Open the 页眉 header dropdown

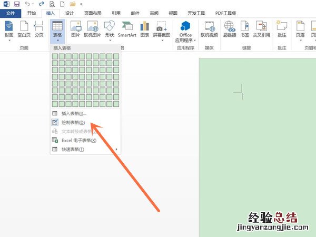click(300, 31)
